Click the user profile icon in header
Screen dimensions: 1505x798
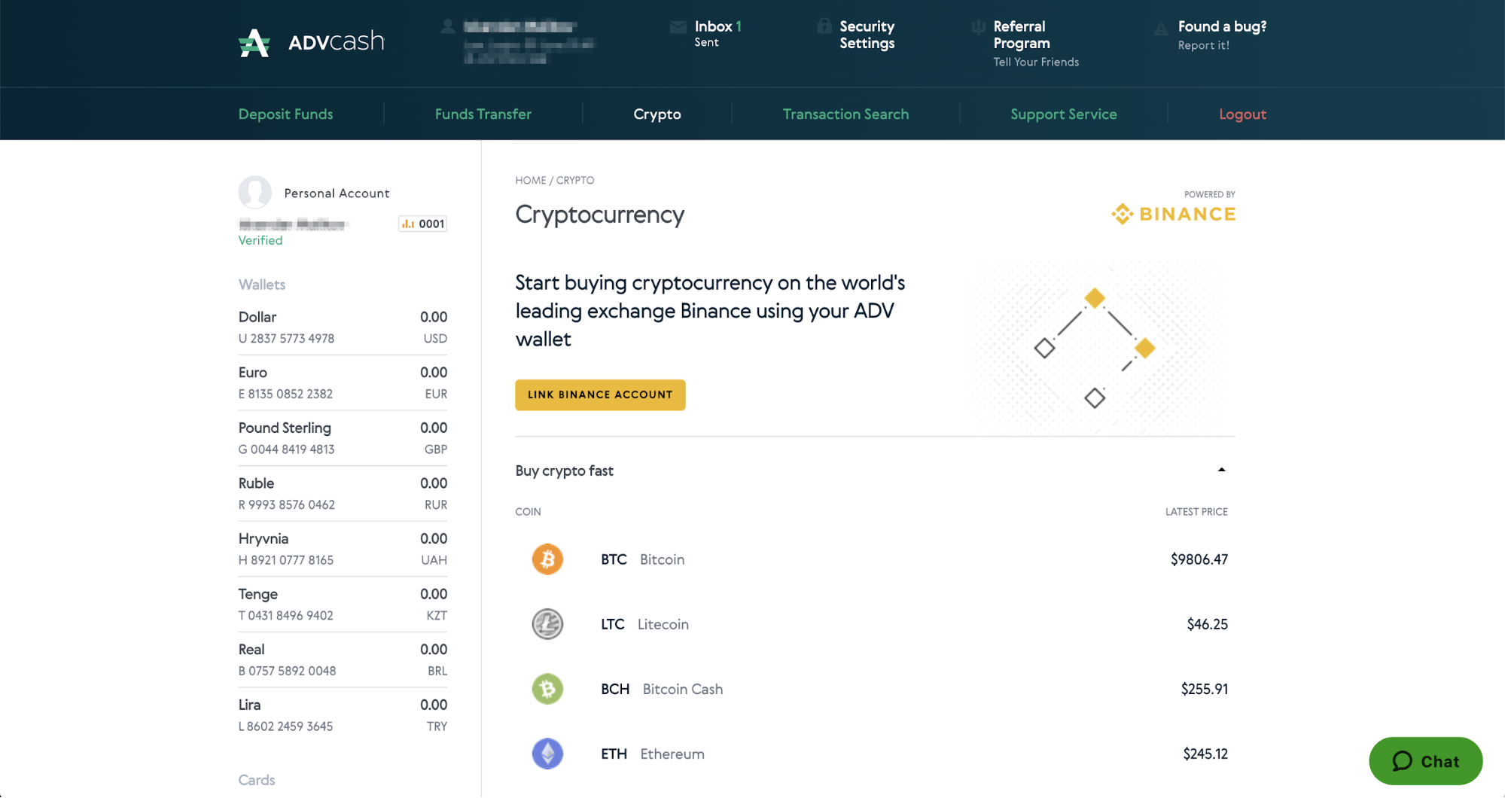click(448, 26)
